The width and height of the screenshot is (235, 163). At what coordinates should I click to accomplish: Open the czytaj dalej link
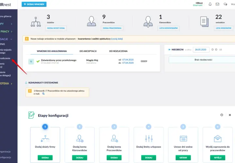tap(117, 39)
